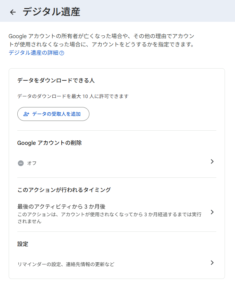Select 最後のアクティビティから 3 か月後
This screenshot has width=235, height=281.
click(61, 207)
